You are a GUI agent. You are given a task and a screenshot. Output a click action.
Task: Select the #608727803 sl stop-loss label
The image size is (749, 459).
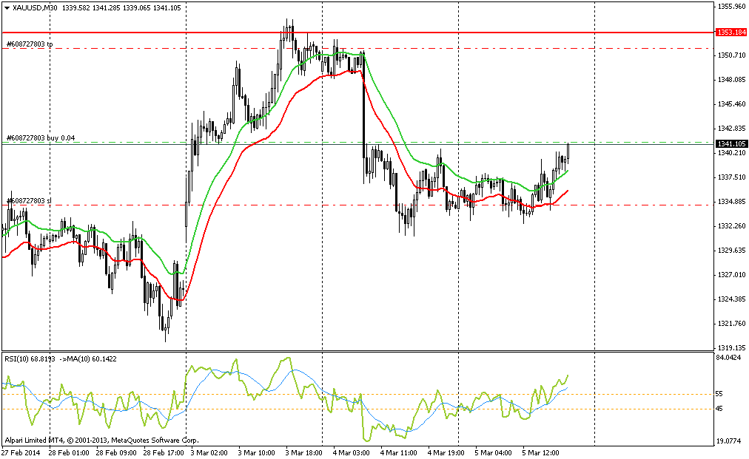pos(29,201)
